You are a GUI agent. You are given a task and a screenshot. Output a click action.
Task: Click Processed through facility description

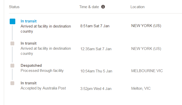(42, 71)
